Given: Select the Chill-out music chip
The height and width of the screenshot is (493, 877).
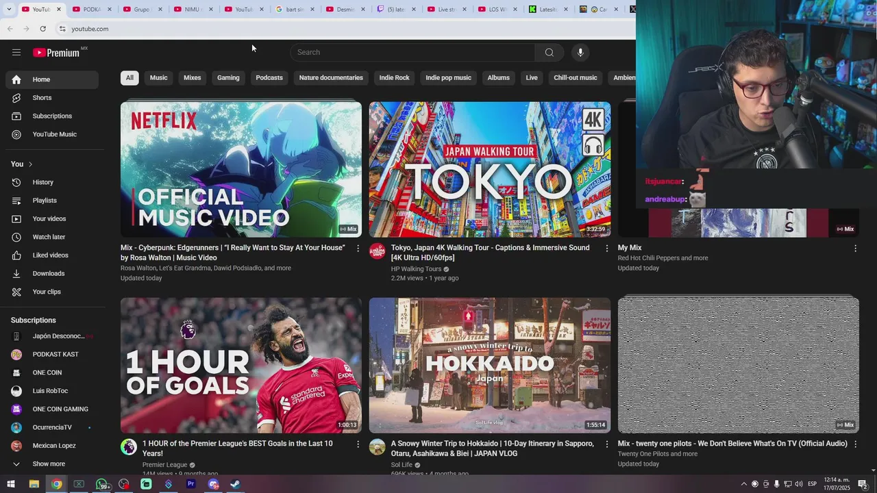Looking at the screenshot, I should (576, 78).
